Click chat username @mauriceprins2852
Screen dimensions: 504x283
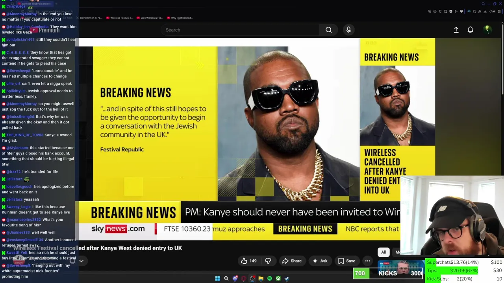(23, 220)
